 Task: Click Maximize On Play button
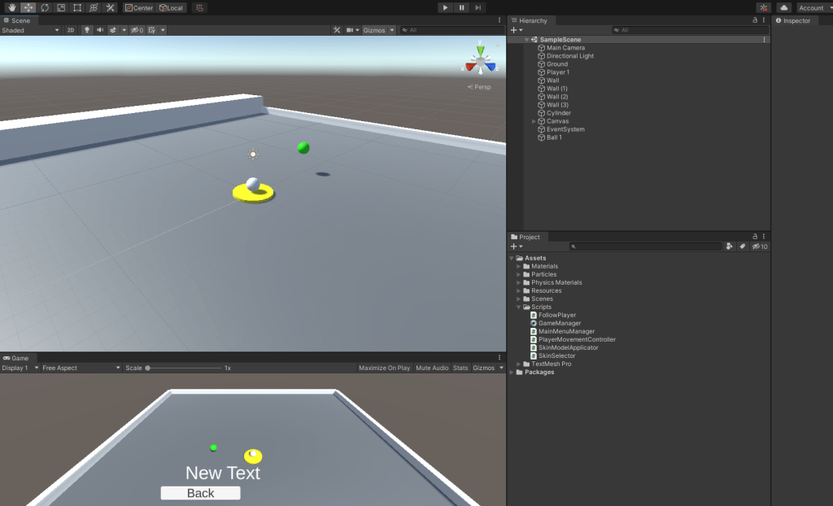pyautogui.click(x=384, y=368)
